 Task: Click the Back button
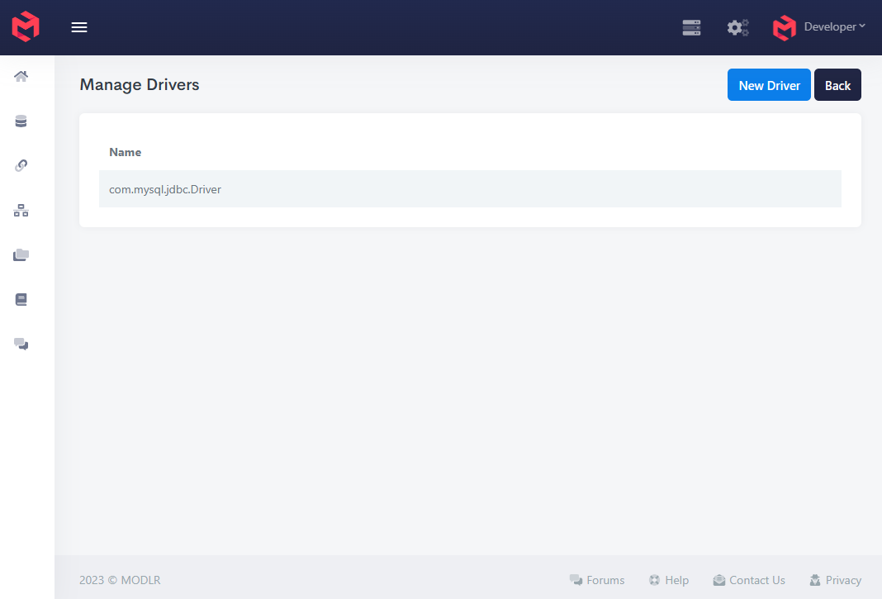(x=837, y=84)
